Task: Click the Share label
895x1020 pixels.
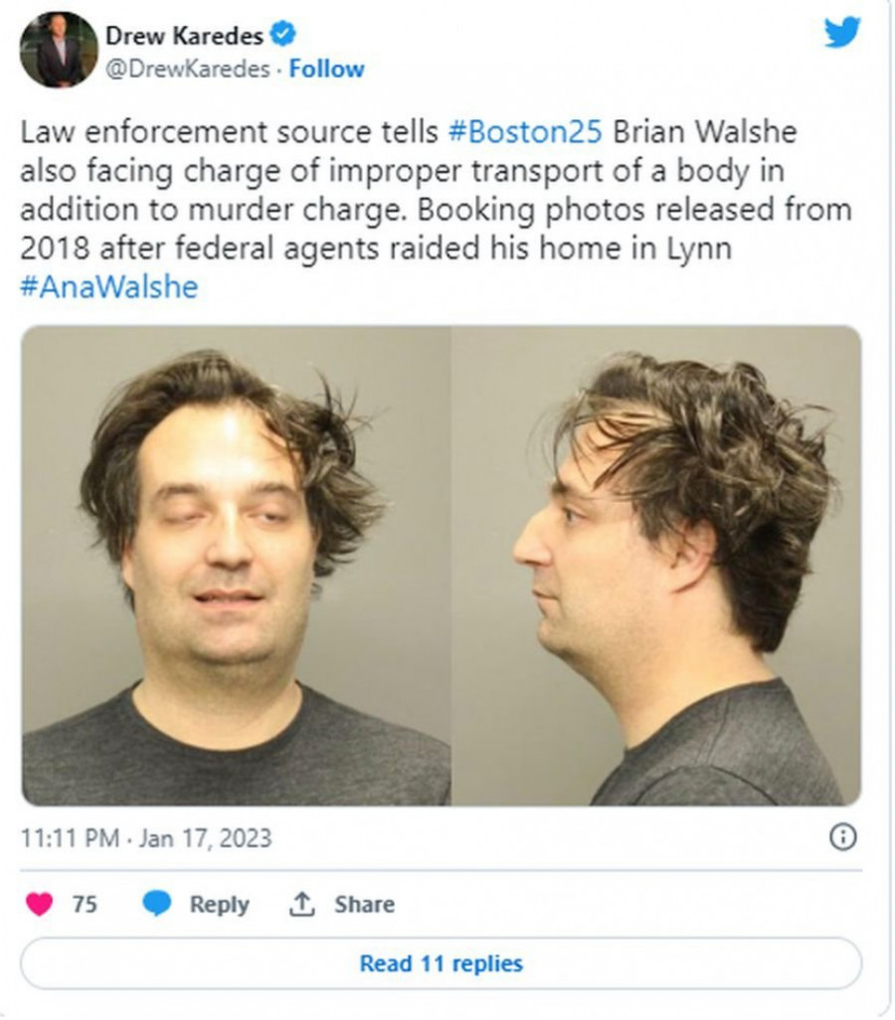Action: [x=364, y=904]
